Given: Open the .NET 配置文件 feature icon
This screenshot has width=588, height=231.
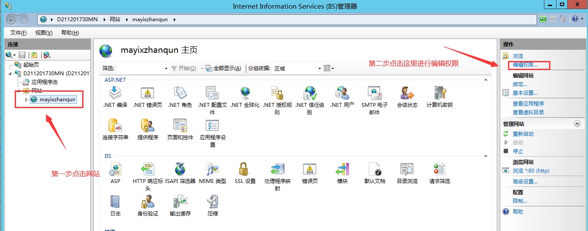Looking at the screenshot, I should point(212,93).
